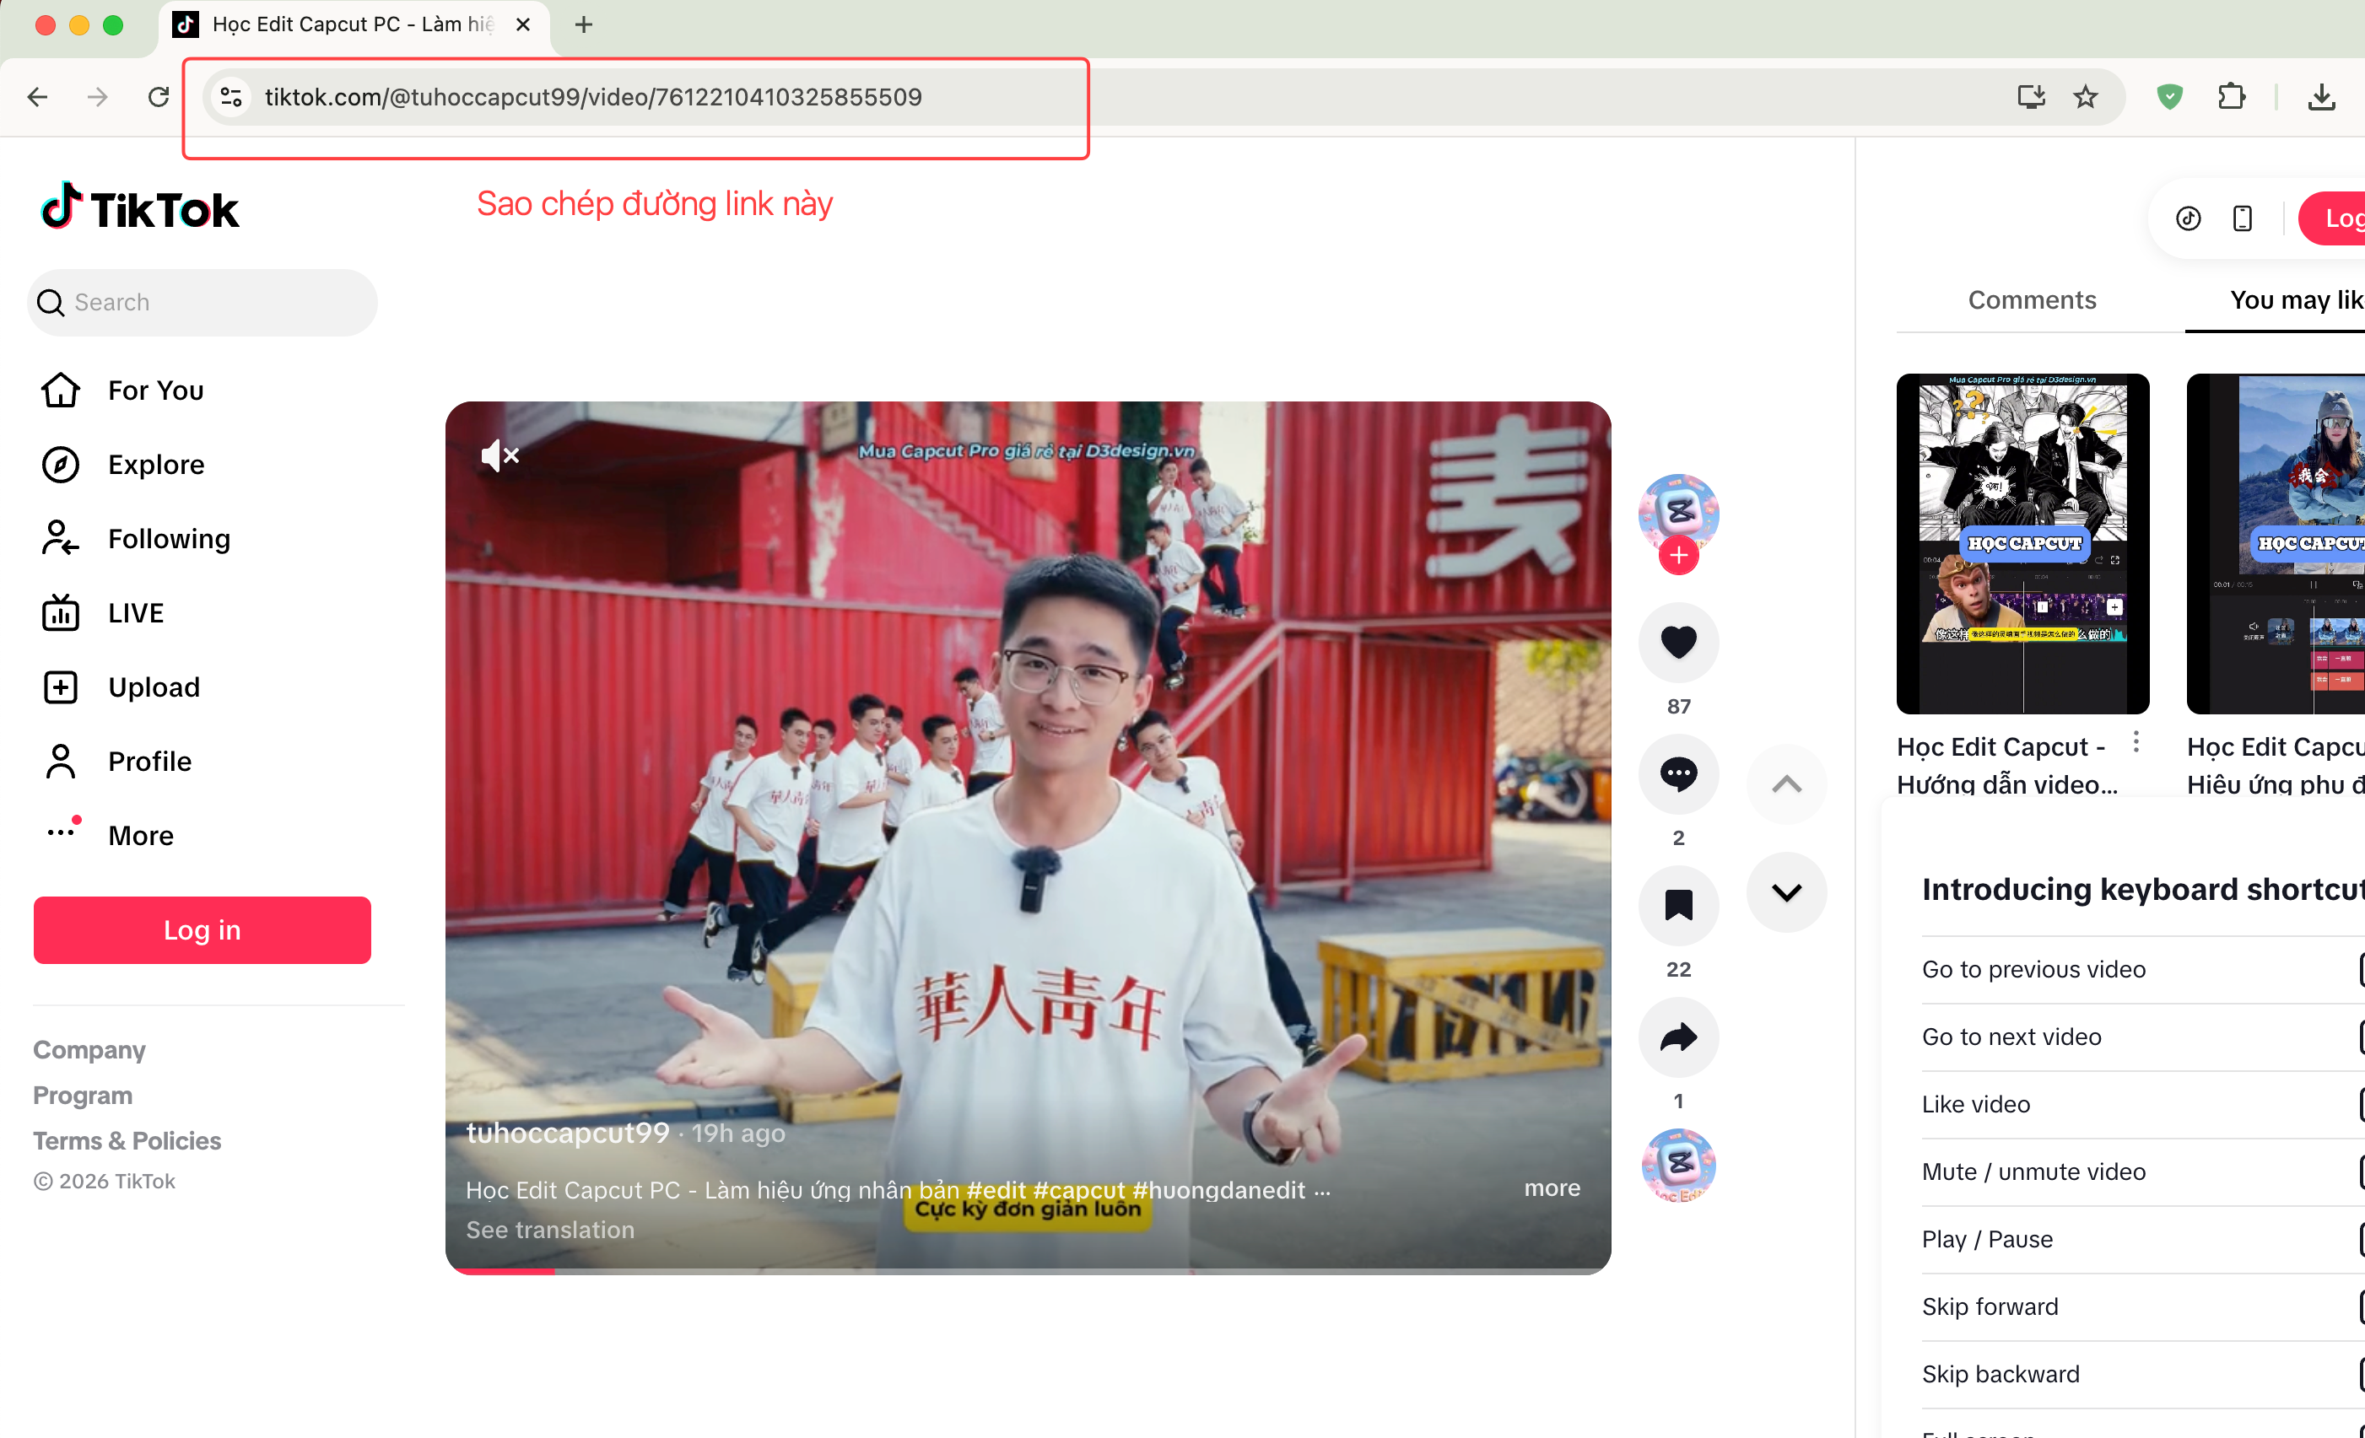Open your Profile from the sidebar
2365x1438 pixels.
click(x=149, y=761)
